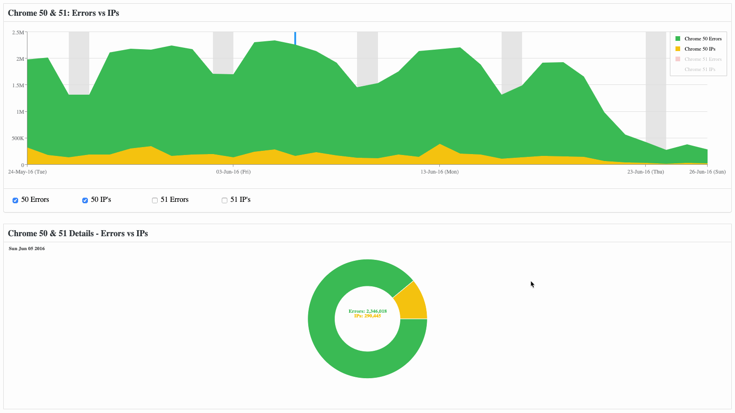Click the IPs: 290,445 center text
This screenshot has width=735, height=413.
[367, 316]
